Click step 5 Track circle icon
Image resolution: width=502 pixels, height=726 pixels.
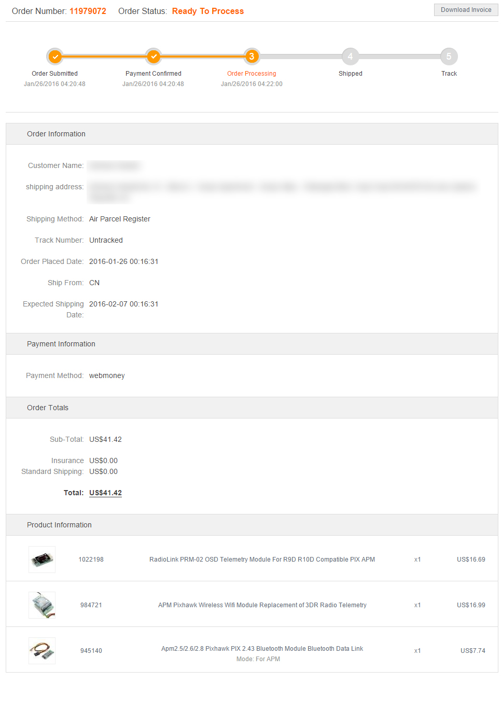point(449,57)
